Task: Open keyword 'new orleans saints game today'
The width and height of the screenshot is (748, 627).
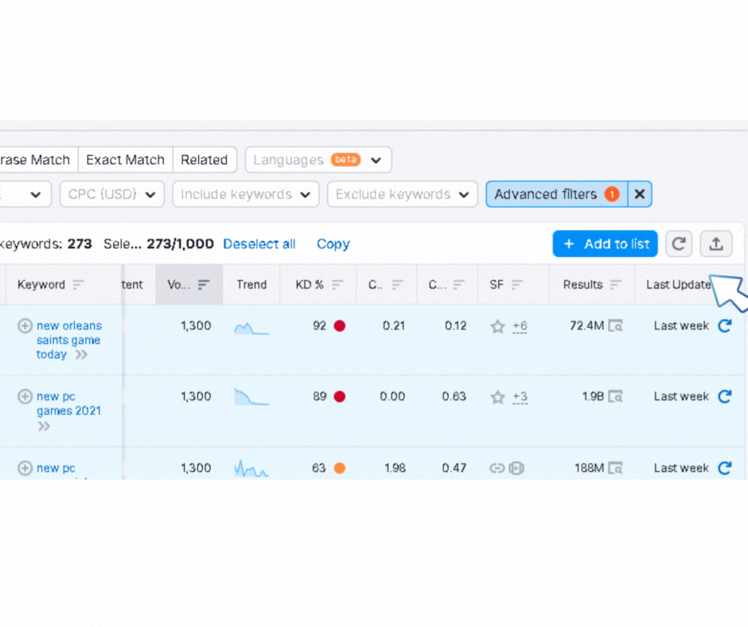Action: (x=68, y=341)
